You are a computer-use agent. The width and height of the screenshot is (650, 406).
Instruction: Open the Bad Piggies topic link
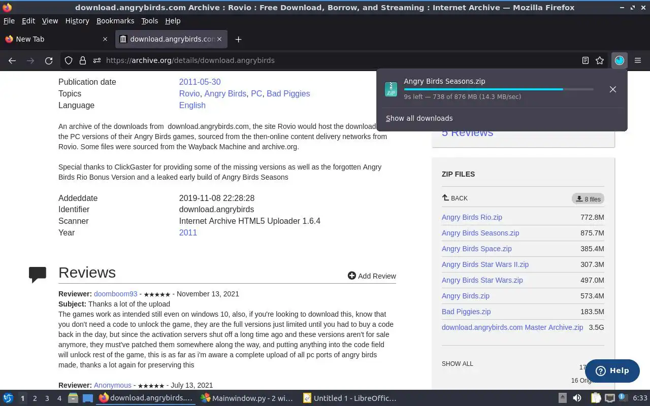tap(288, 93)
